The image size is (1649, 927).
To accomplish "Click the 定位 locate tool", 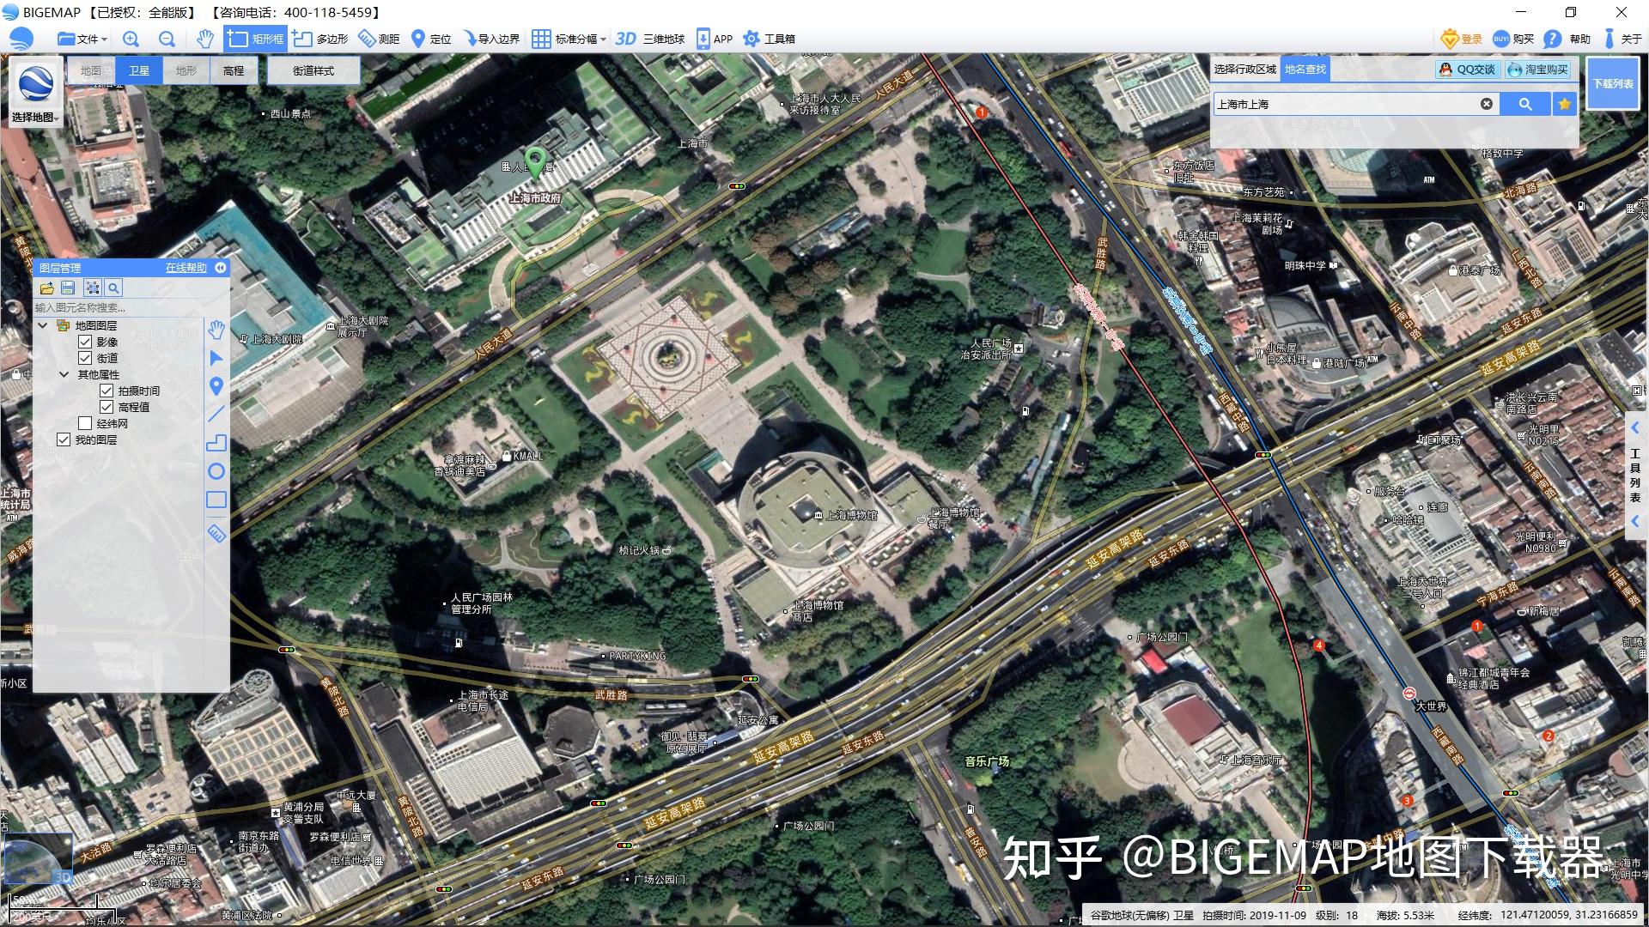I will tap(431, 39).
